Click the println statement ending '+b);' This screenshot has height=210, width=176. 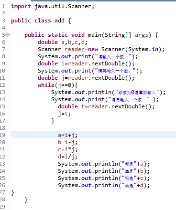[x=104, y=171]
